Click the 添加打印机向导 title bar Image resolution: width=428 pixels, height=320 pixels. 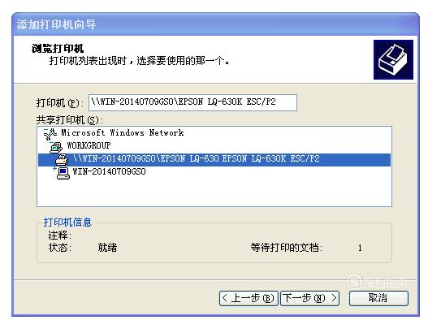pyautogui.click(x=216, y=24)
